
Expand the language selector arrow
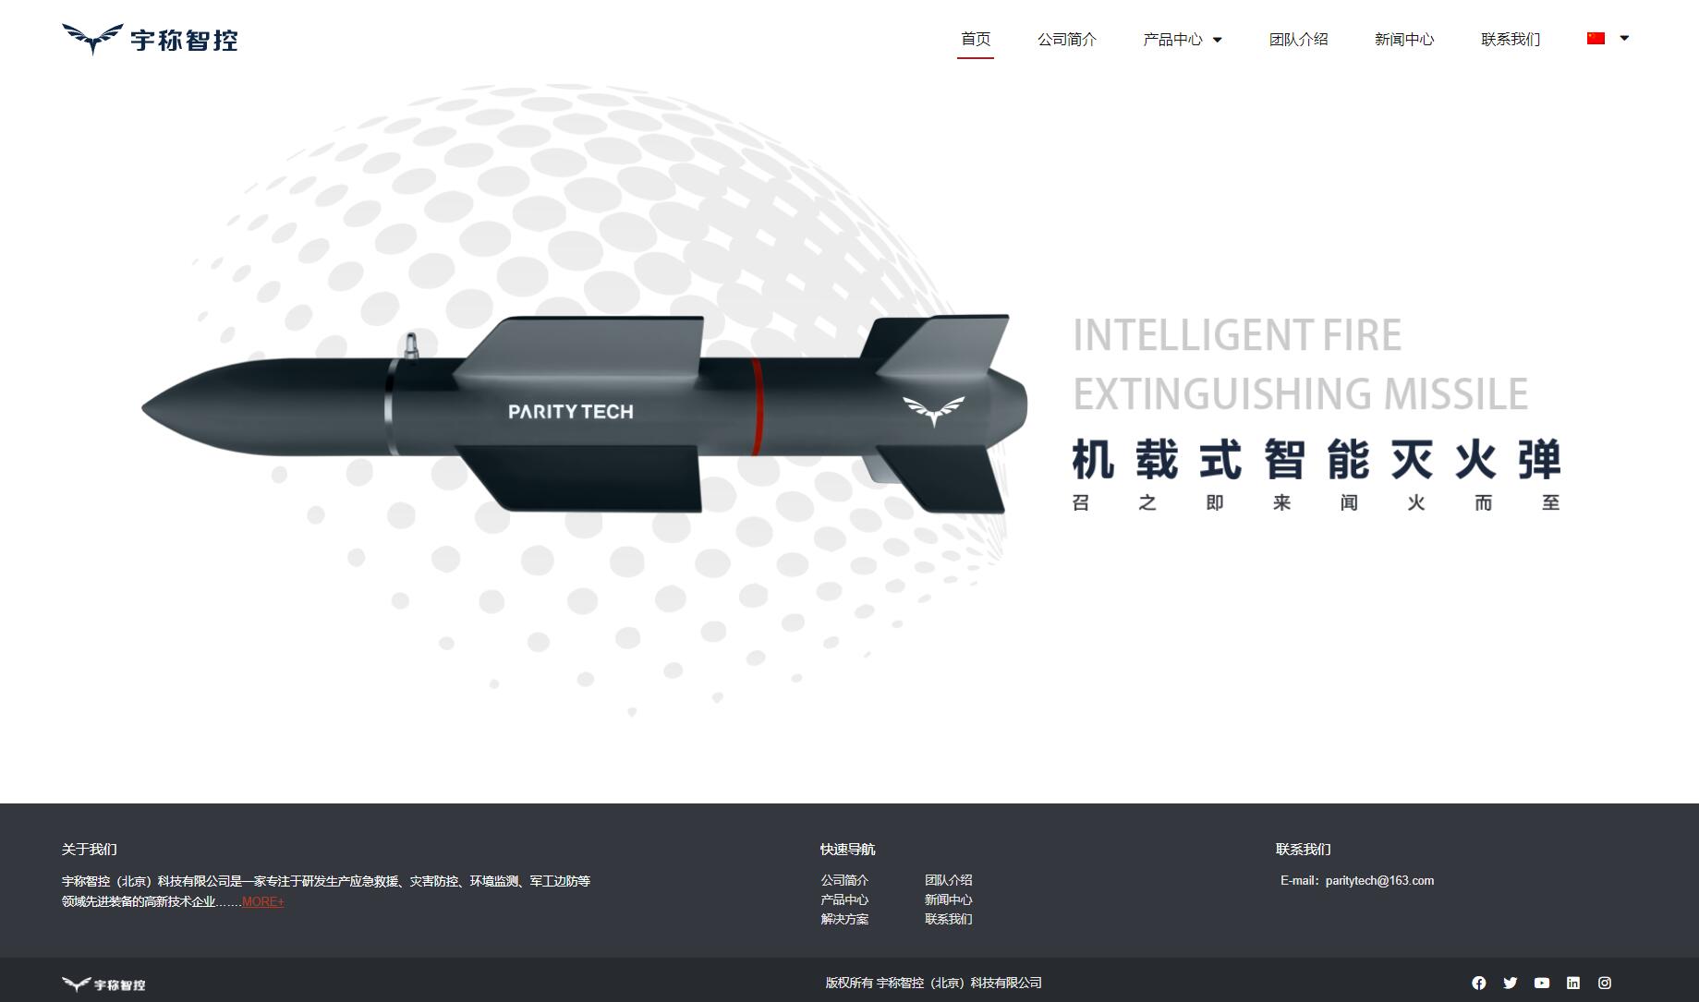(1624, 38)
